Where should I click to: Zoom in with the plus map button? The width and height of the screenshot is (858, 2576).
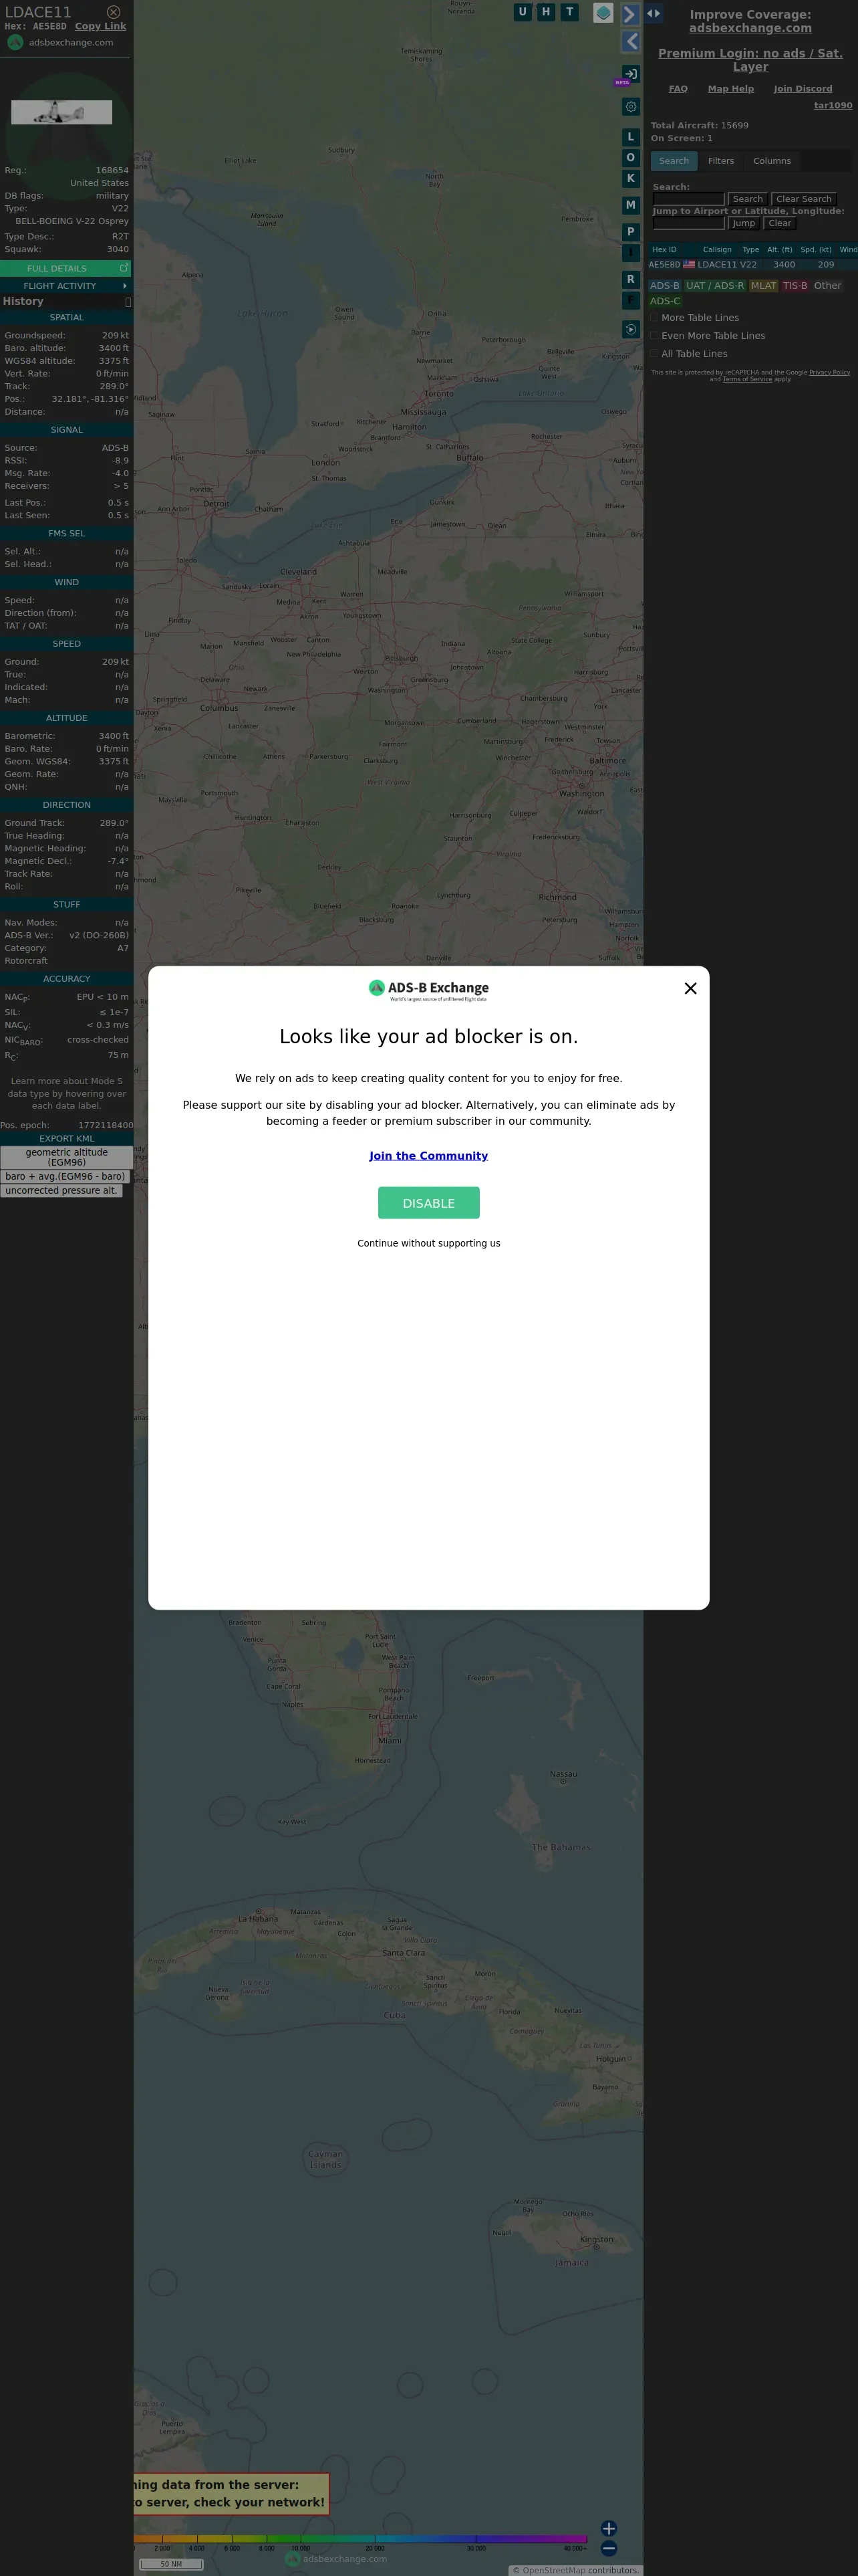(608, 2528)
